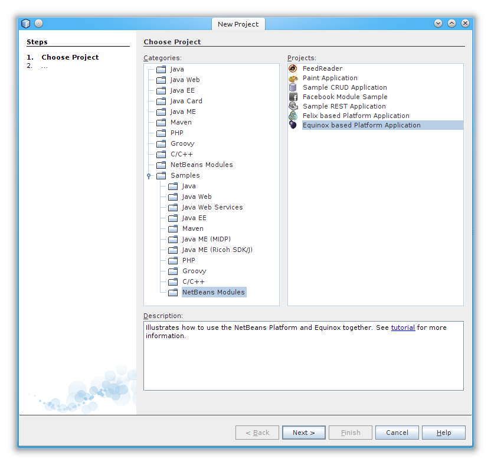
Task: Select Facebook Module Sample project
Action: click(345, 97)
